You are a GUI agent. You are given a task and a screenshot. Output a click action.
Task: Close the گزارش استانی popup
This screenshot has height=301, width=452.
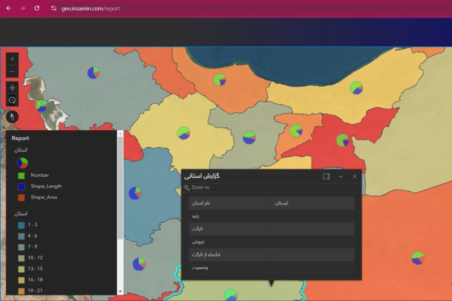tap(355, 176)
